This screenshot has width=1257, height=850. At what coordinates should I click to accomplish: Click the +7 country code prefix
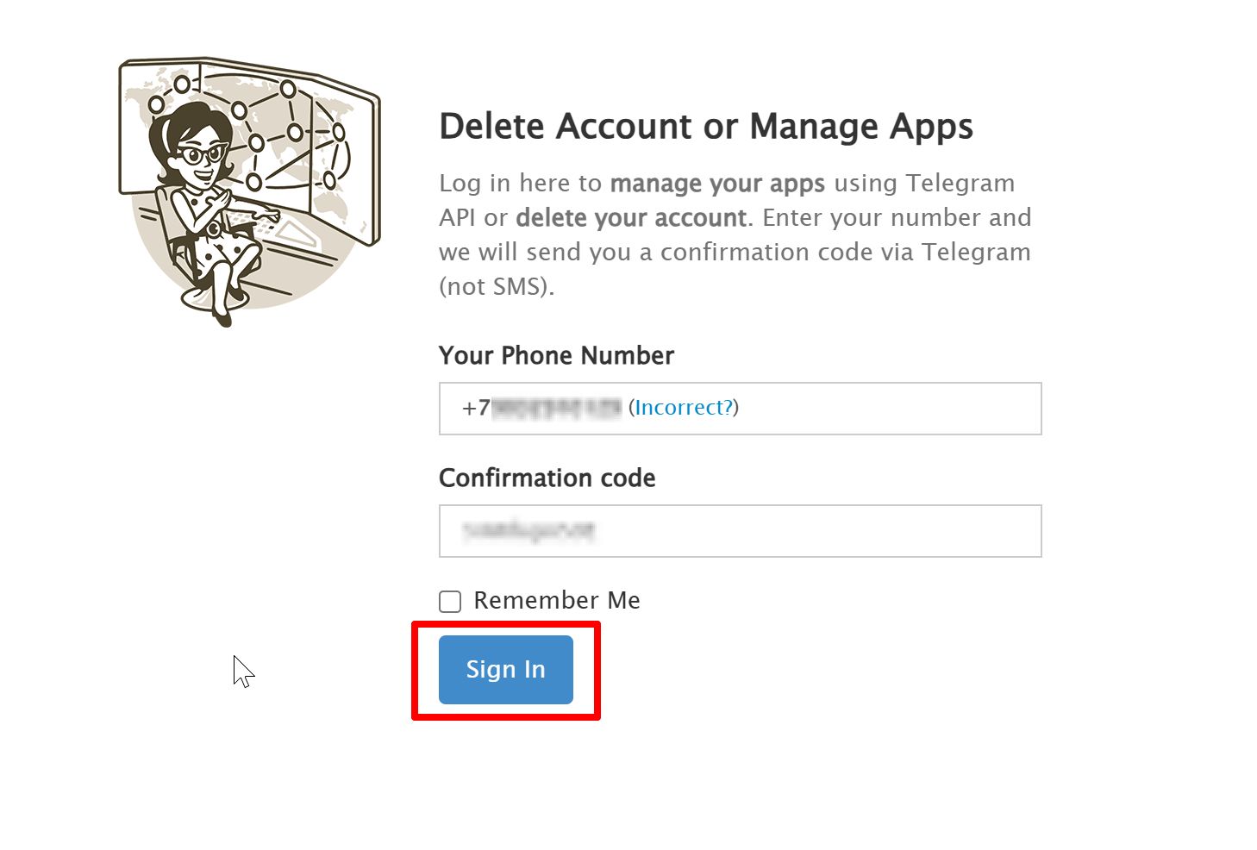point(476,408)
